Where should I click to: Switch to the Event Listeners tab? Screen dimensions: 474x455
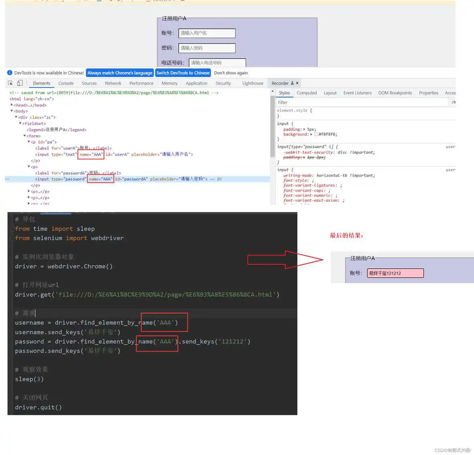tap(358, 93)
